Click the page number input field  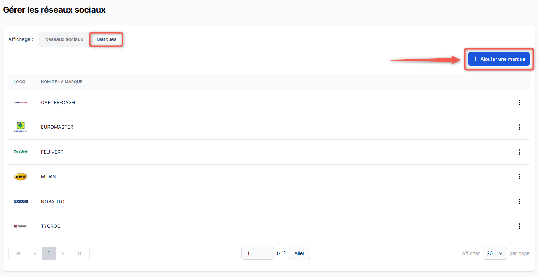pos(257,253)
